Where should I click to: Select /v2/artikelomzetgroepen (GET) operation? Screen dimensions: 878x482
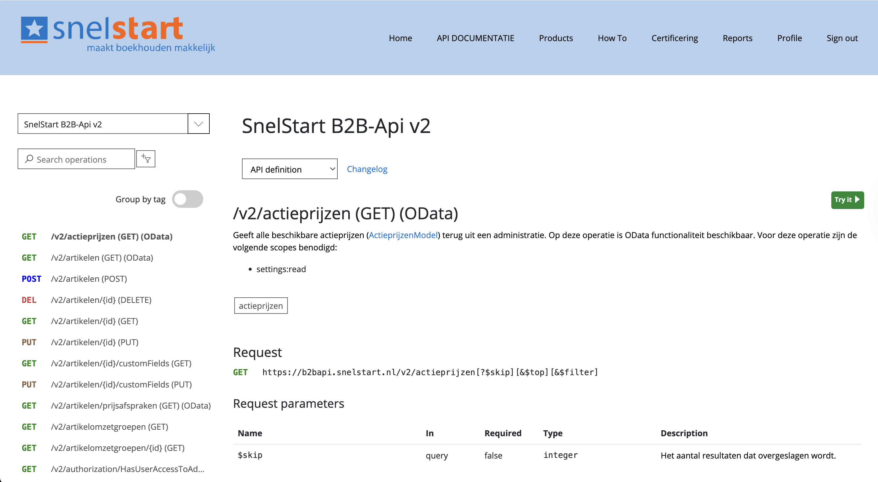(110, 427)
